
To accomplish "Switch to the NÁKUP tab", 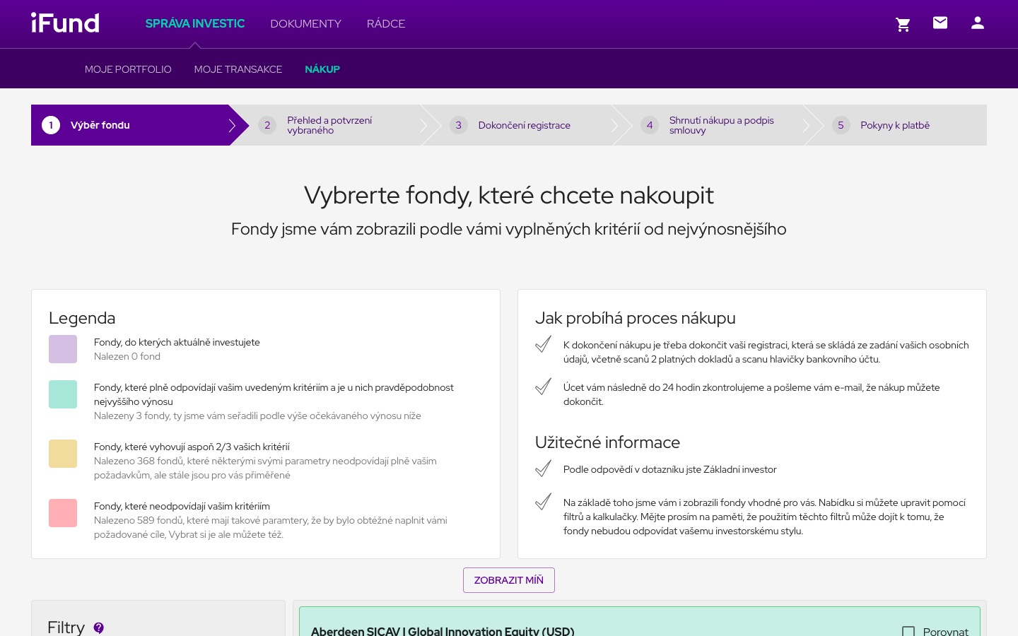I will [322, 69].
